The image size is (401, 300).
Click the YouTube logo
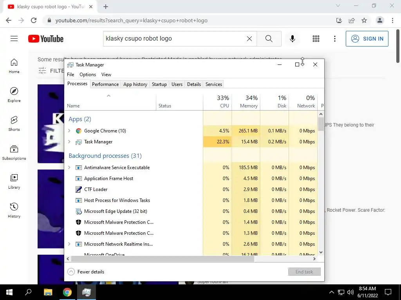pos(46,39)
